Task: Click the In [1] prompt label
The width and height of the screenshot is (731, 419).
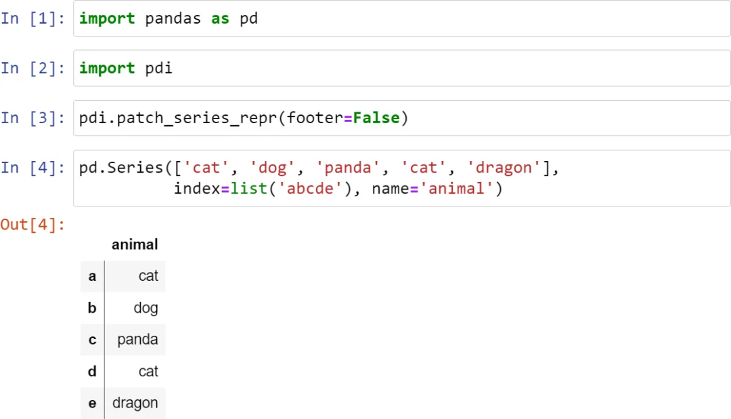Action: point(33,19)
